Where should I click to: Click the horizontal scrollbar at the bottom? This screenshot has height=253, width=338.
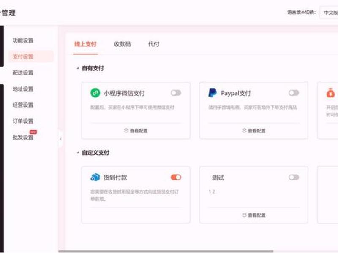click(166, 251)
